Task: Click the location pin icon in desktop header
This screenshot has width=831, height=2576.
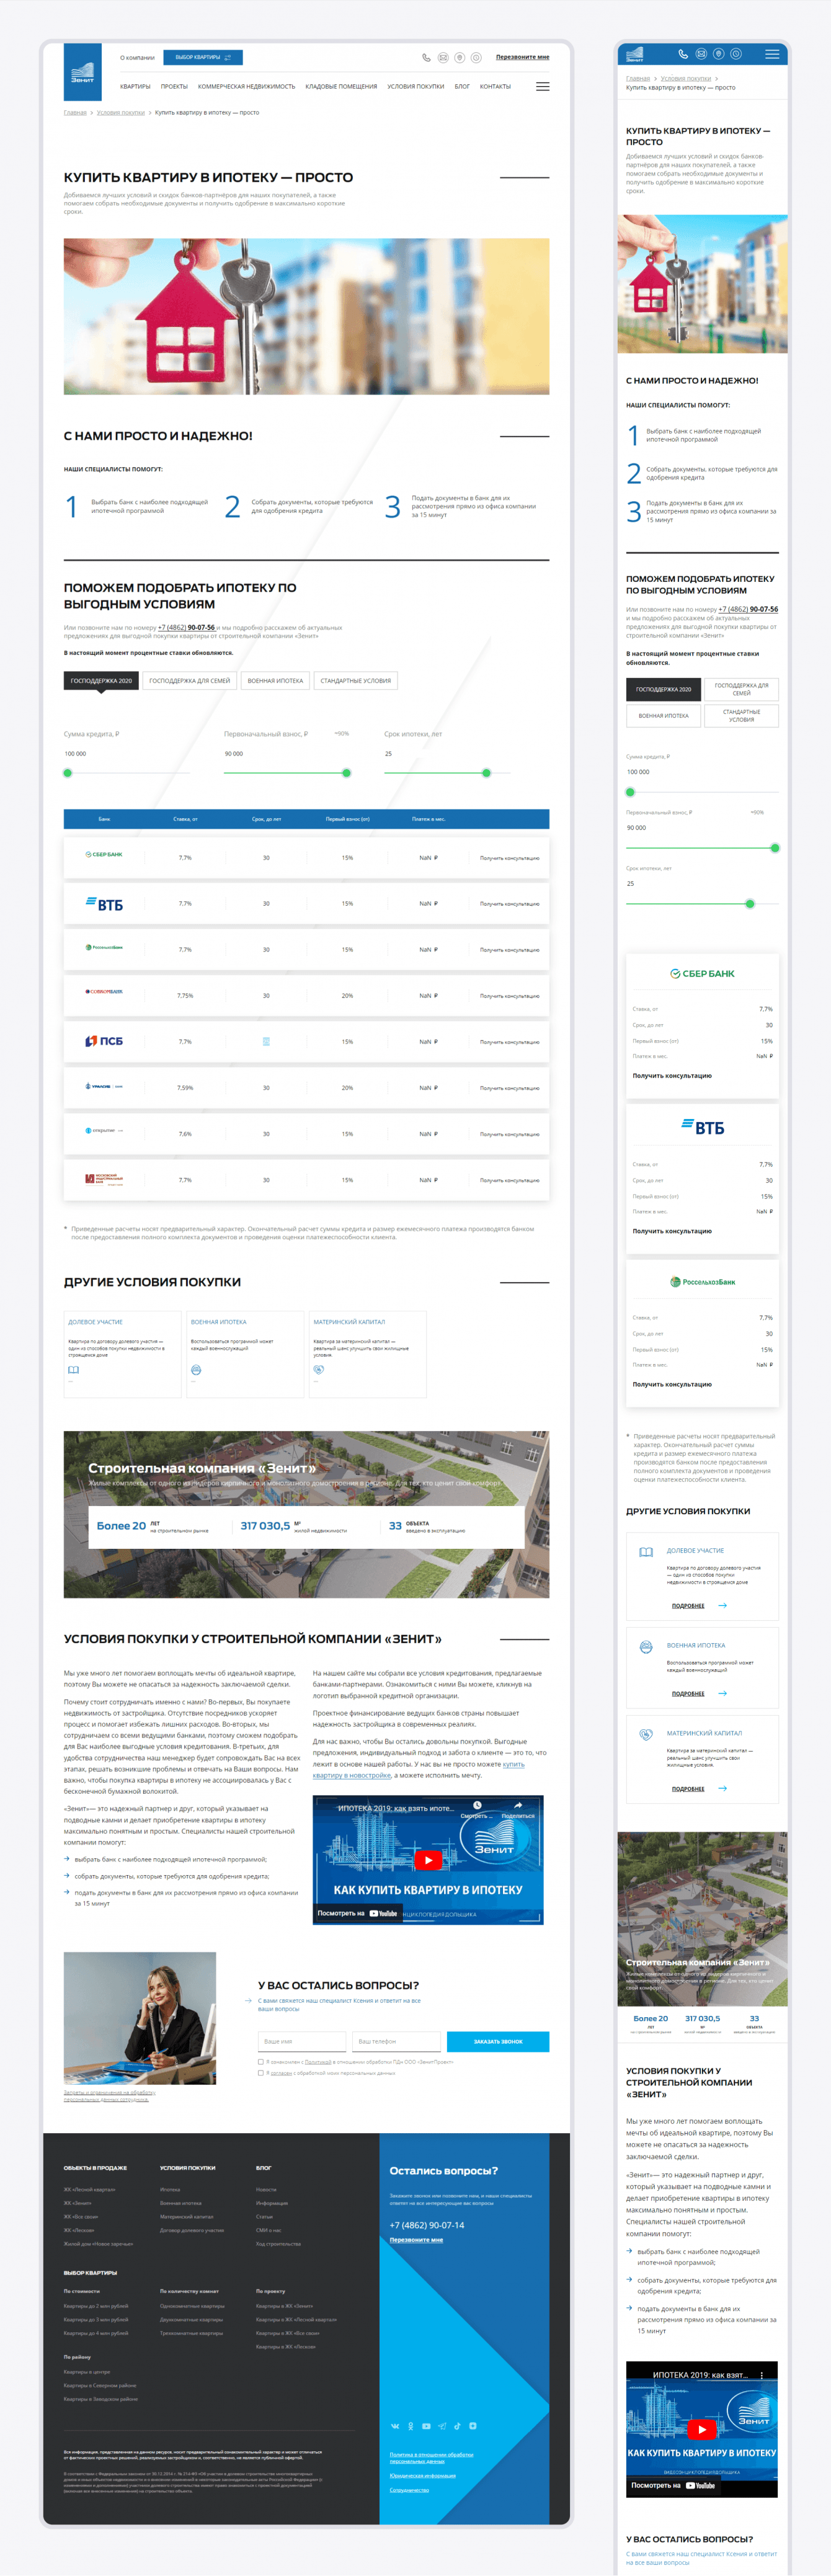Action: 459,58
